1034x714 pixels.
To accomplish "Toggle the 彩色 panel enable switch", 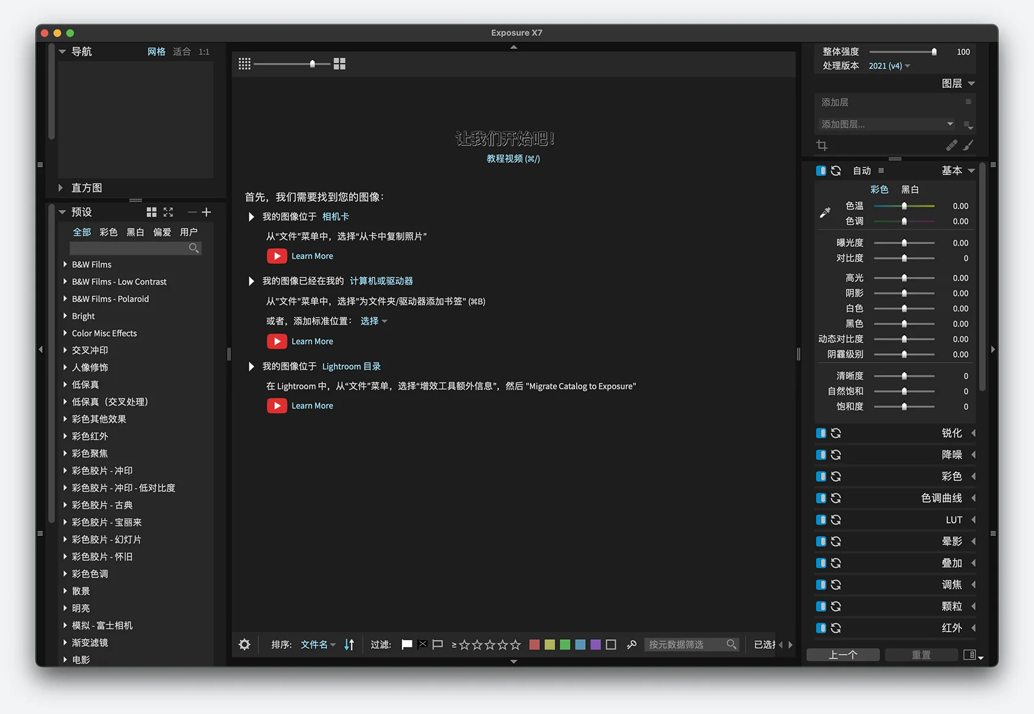I will (x=821, y=476).
